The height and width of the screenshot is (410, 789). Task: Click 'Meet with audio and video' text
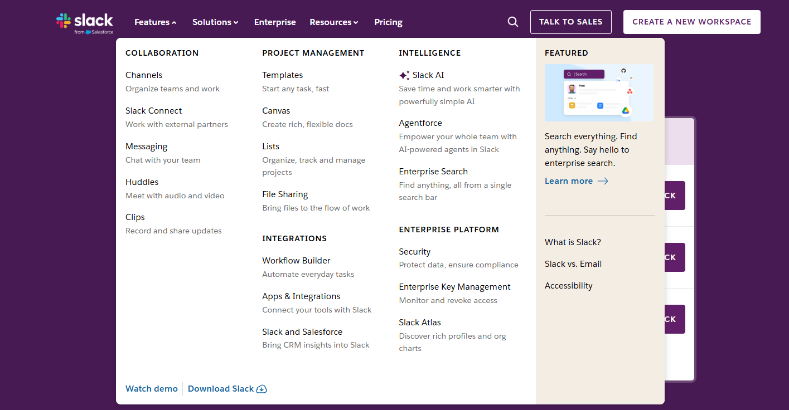tap(175, 196)
